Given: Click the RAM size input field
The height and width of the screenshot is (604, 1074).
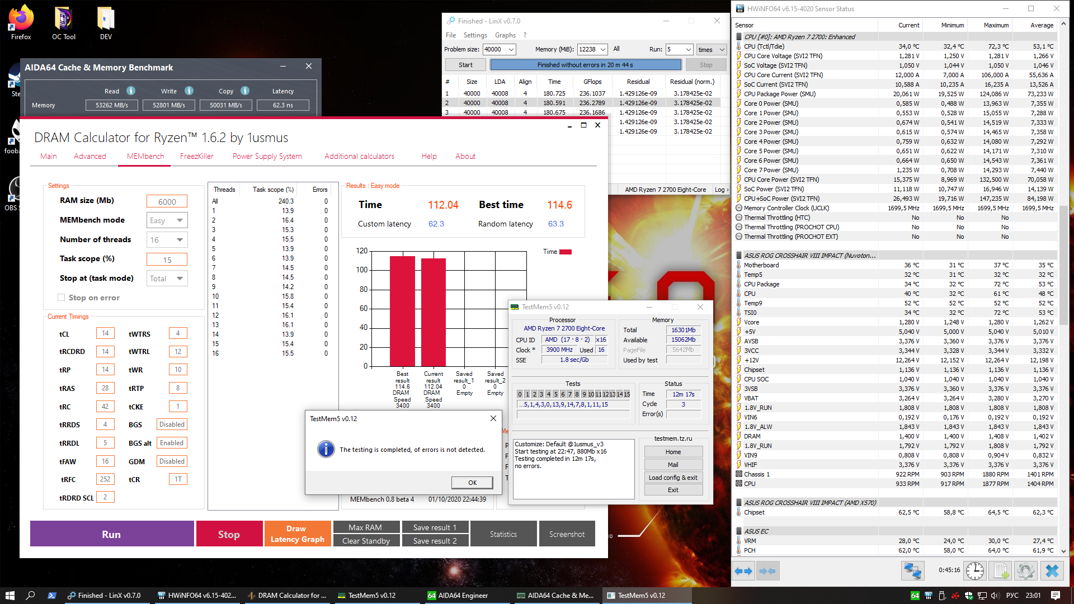Looking at the screenshot, I should tap(167, 201).
